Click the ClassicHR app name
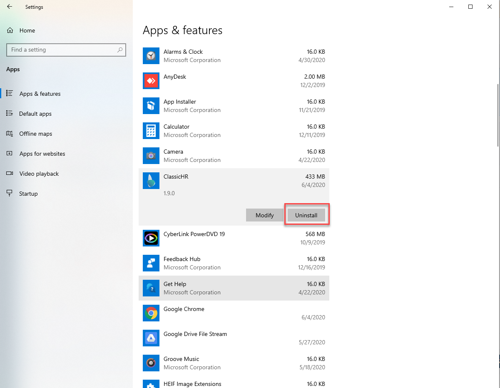The width and height of the screenshot is (500, 388). click(176, 177)
